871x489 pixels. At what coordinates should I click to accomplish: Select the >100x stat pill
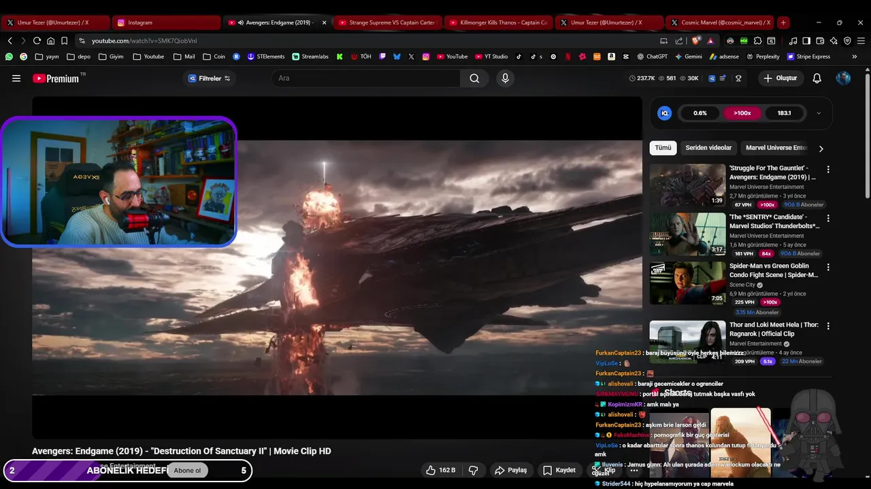pos(742,113)
